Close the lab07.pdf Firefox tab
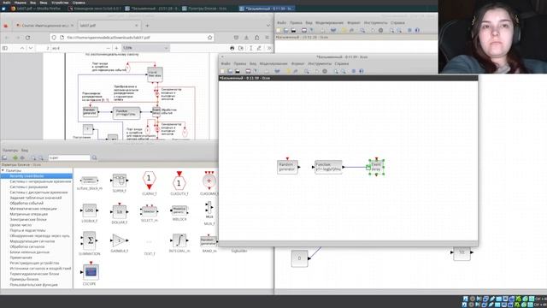The height and width of the screenshot is (308, 547). (x=136, y=26)
